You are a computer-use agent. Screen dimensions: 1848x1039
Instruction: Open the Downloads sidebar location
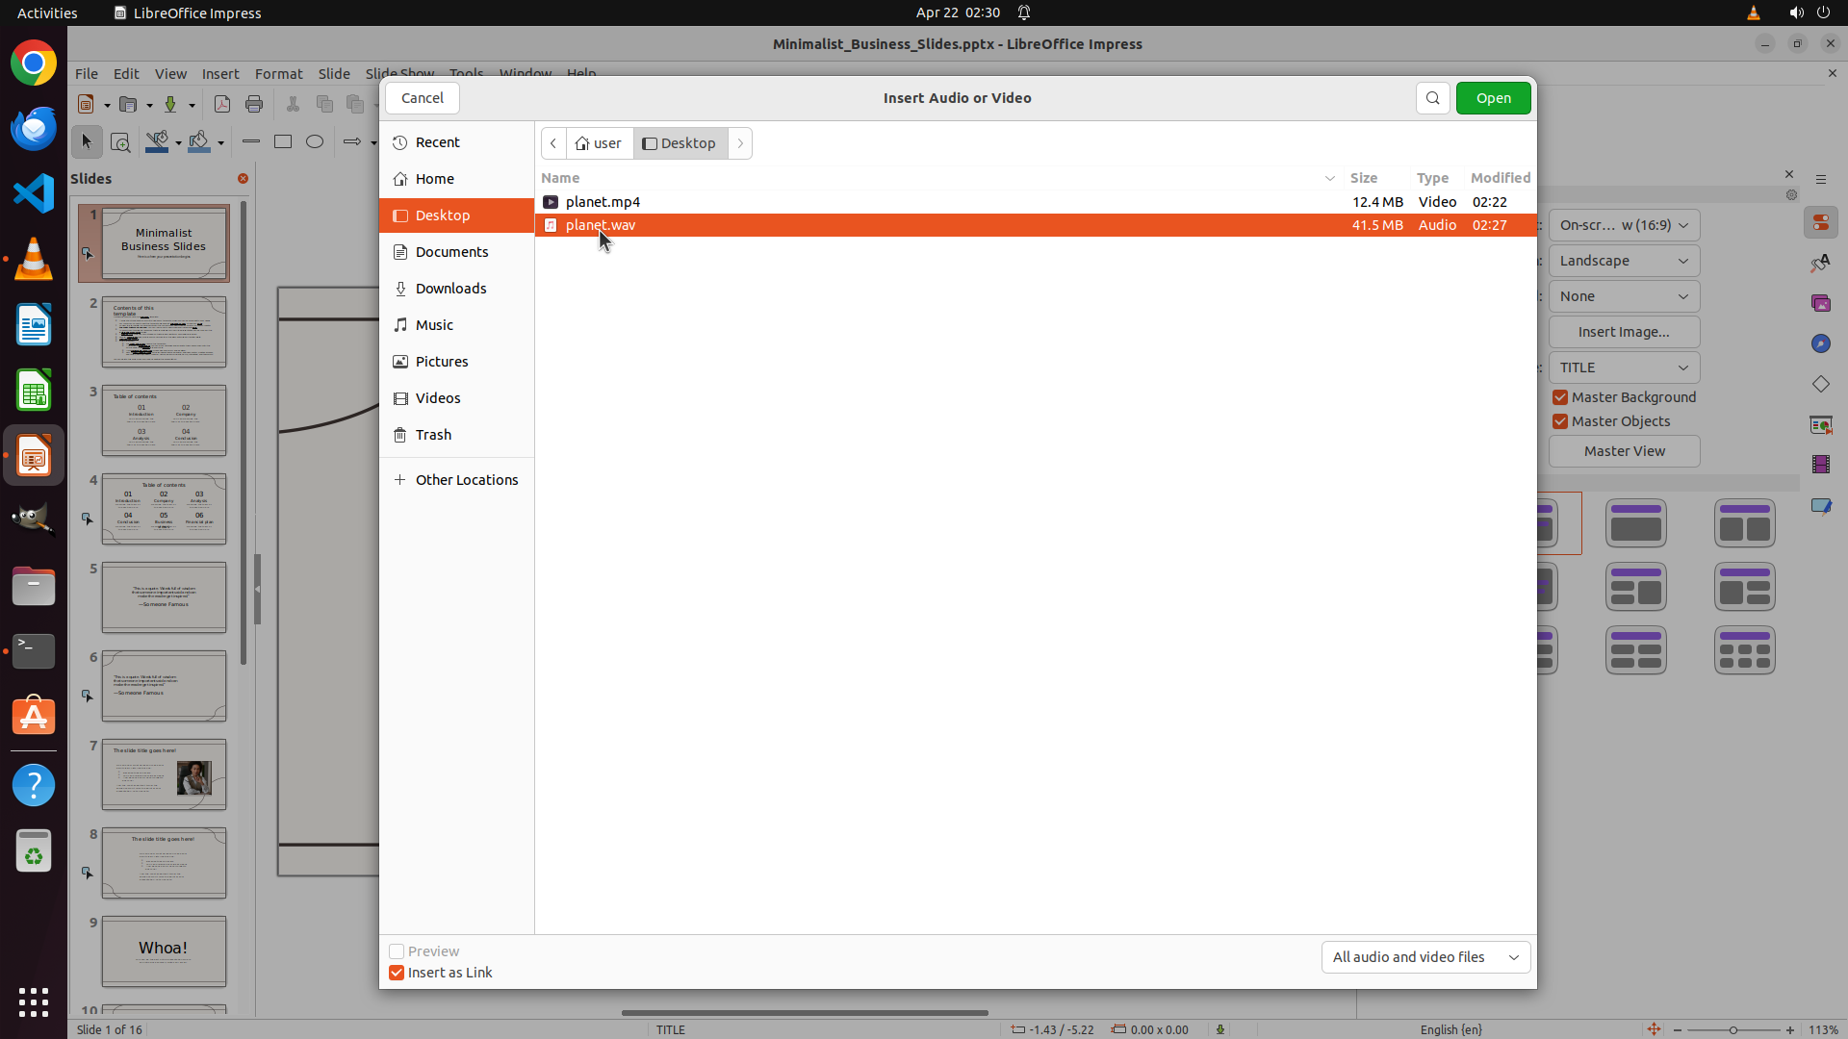450,289
